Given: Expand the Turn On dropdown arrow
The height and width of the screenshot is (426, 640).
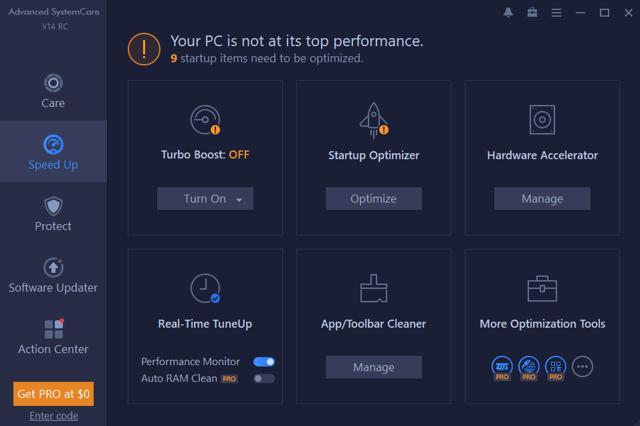Looking at the screenshot, I should pos(239,199).
